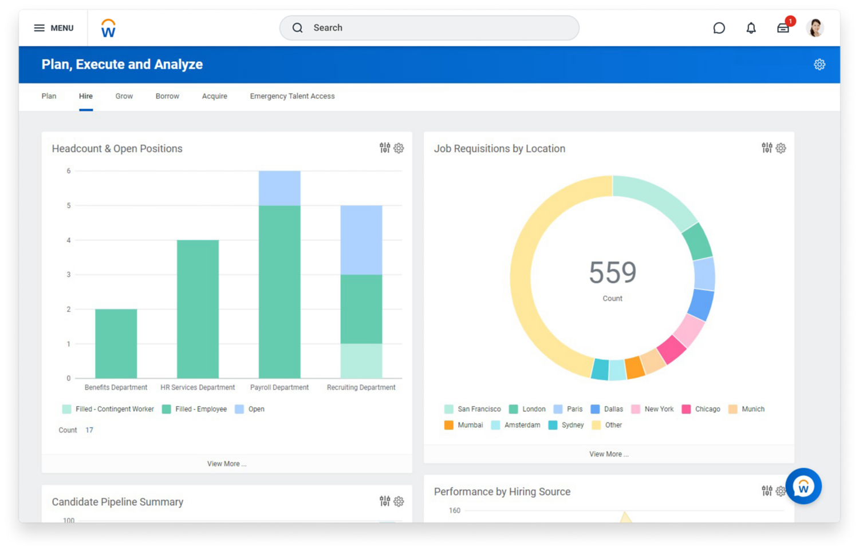The height and width of the screenshot is (551, 859).
Task: Open filter sliders on Headcount & Open Positions
Action: pyautogui.click(x=385, y=148)
